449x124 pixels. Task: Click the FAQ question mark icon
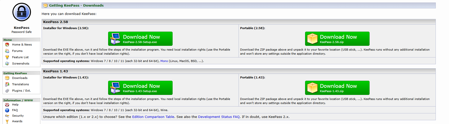[x=7, y=110]
